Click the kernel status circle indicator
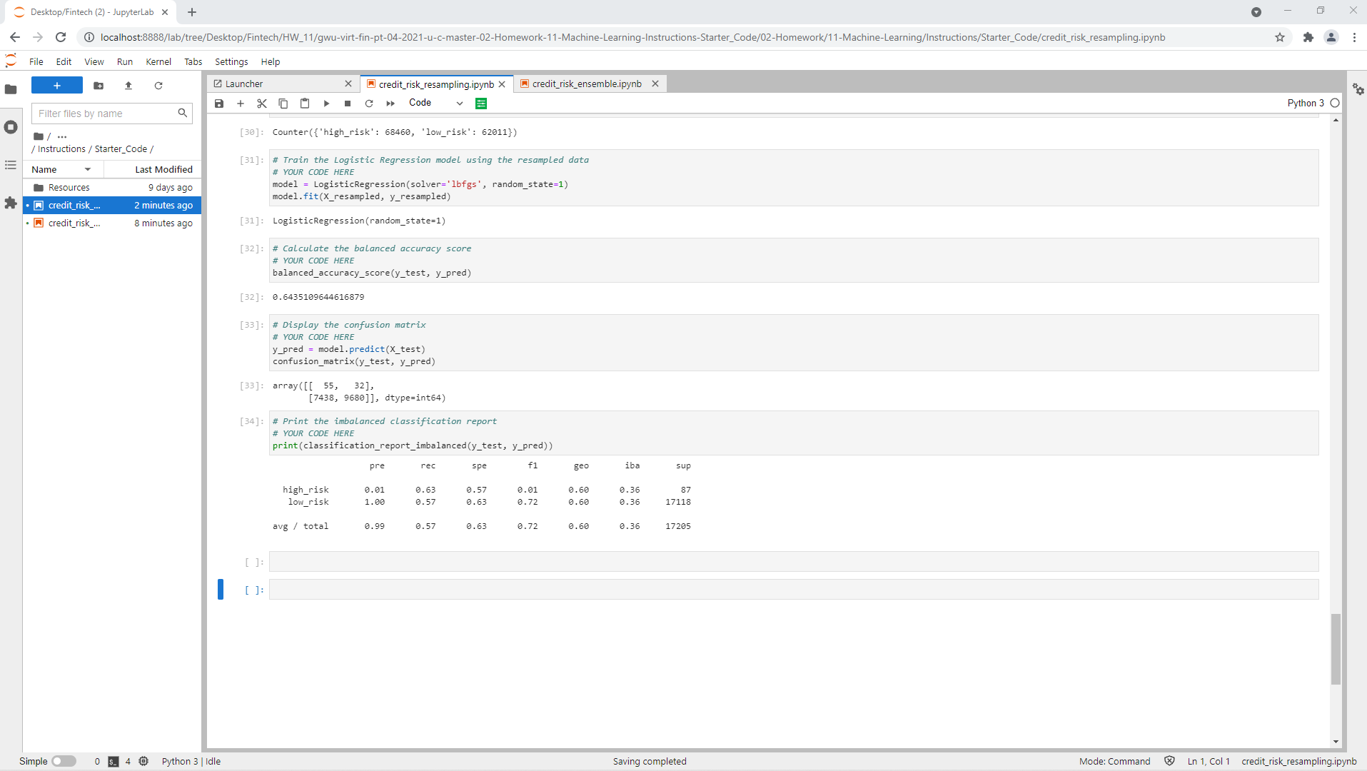 [1335, 103]
